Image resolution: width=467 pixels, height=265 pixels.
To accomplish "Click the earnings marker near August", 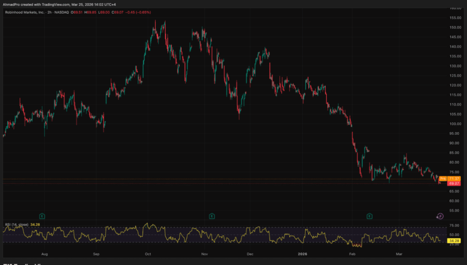I will click(42, 215).
